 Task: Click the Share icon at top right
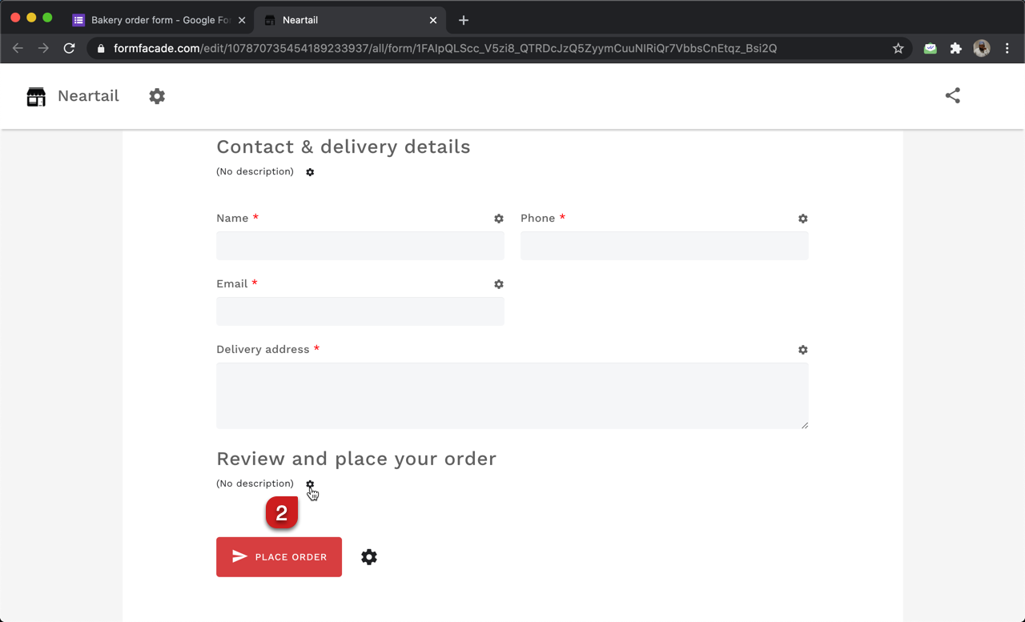pos(952,95)
